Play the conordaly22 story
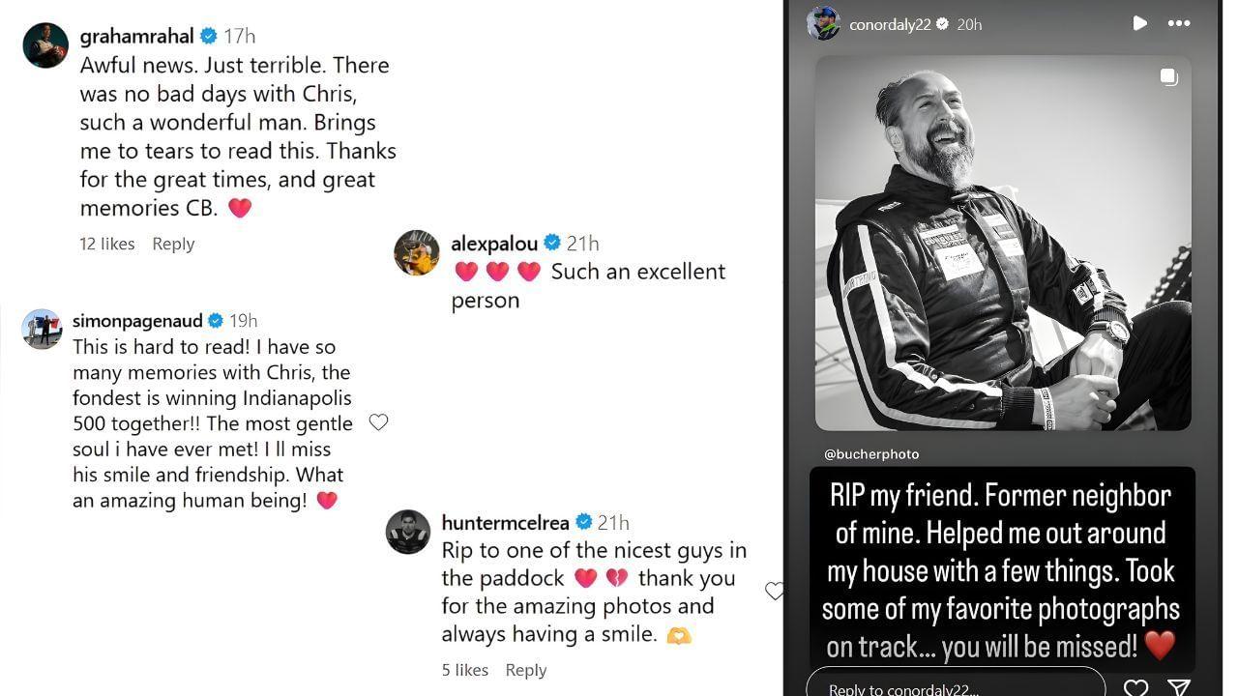 tap(1139, 23)
